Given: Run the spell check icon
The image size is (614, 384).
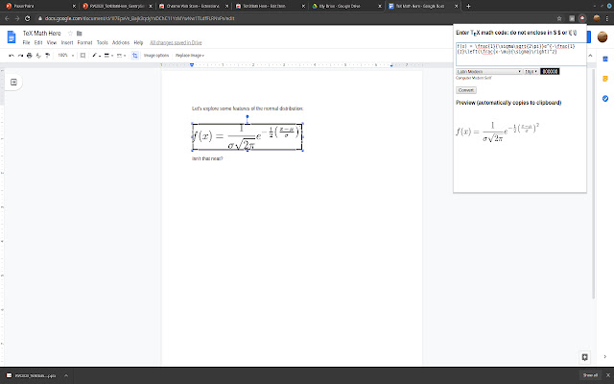Looking at the screenshot, I should (38, 56).
